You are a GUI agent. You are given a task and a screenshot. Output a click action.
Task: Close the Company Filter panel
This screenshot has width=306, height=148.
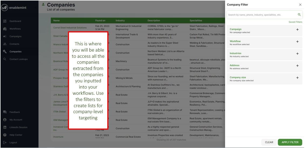300,5
